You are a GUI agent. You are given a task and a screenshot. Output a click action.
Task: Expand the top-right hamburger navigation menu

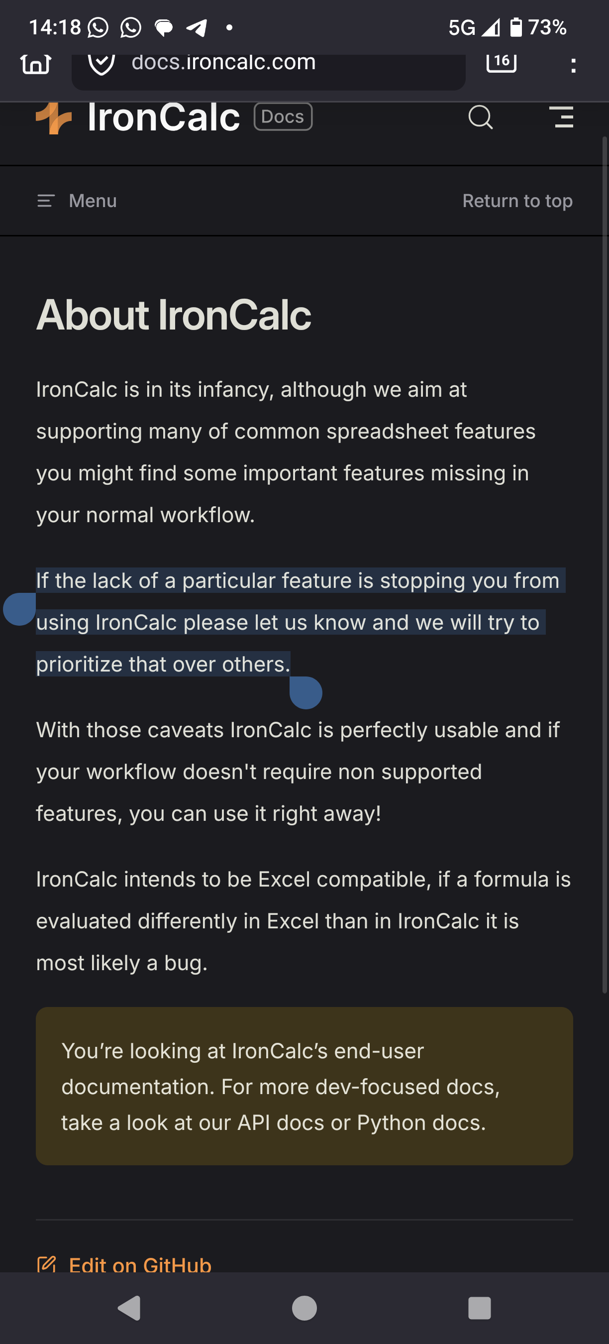pos(563,117)
